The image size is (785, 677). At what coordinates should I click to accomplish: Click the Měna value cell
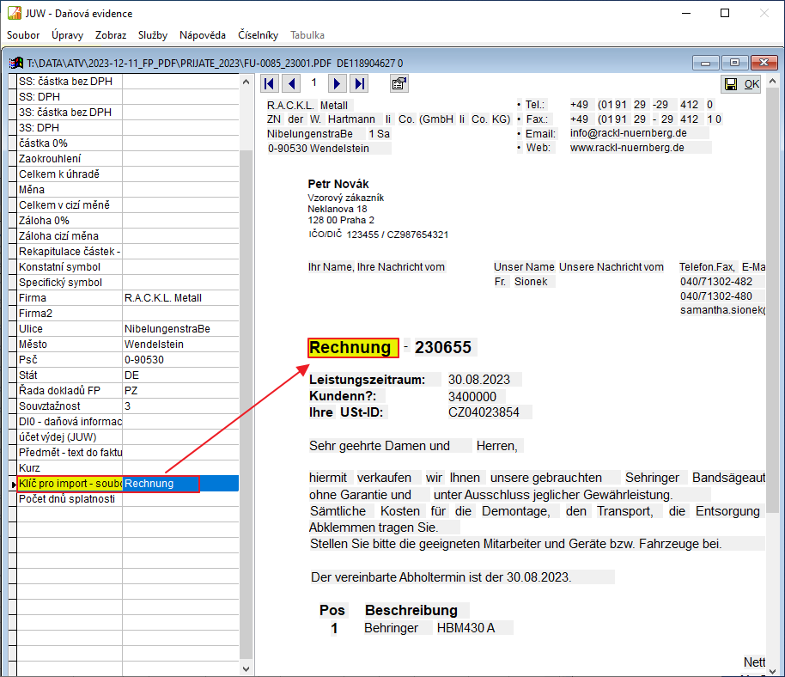click(180, 190)
